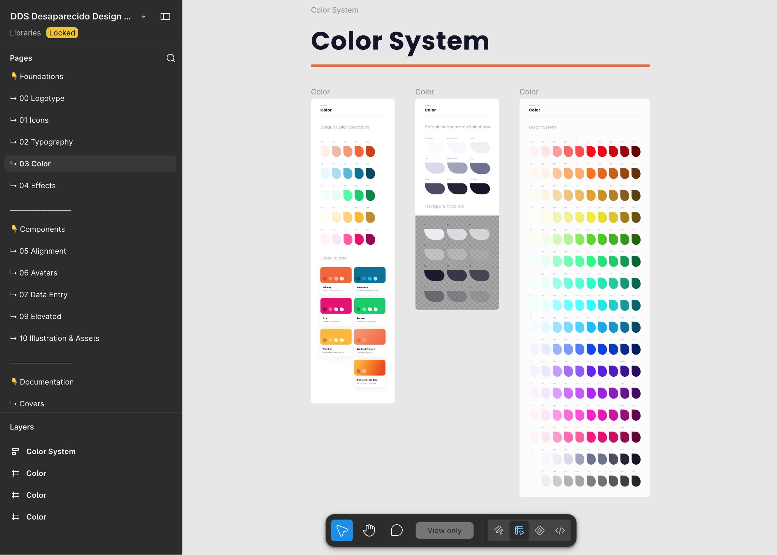Click the Layers panel heading
777x555 pixels.
22,427
